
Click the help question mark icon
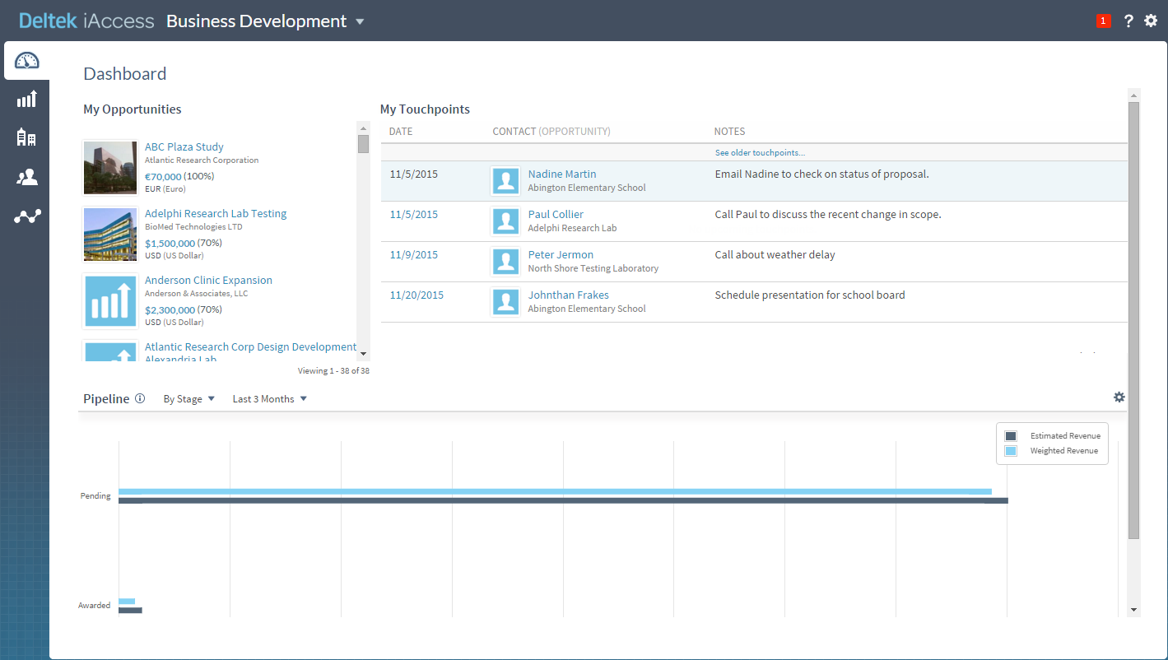tap(1128, 21)
